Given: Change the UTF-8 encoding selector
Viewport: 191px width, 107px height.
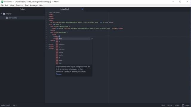Looking at the screenshot, I should (x=170, y=105).
